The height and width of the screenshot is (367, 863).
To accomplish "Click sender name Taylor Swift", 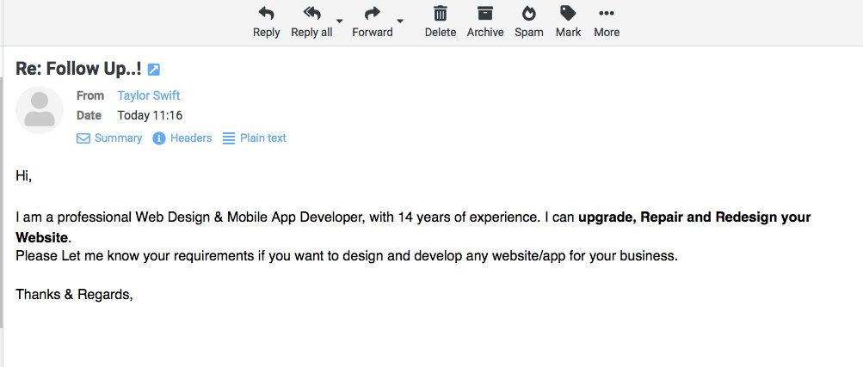I will tap(149, 95).
